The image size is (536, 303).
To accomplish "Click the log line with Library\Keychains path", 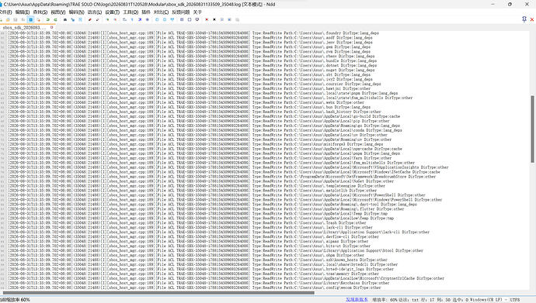I will (x=199, y=283).
